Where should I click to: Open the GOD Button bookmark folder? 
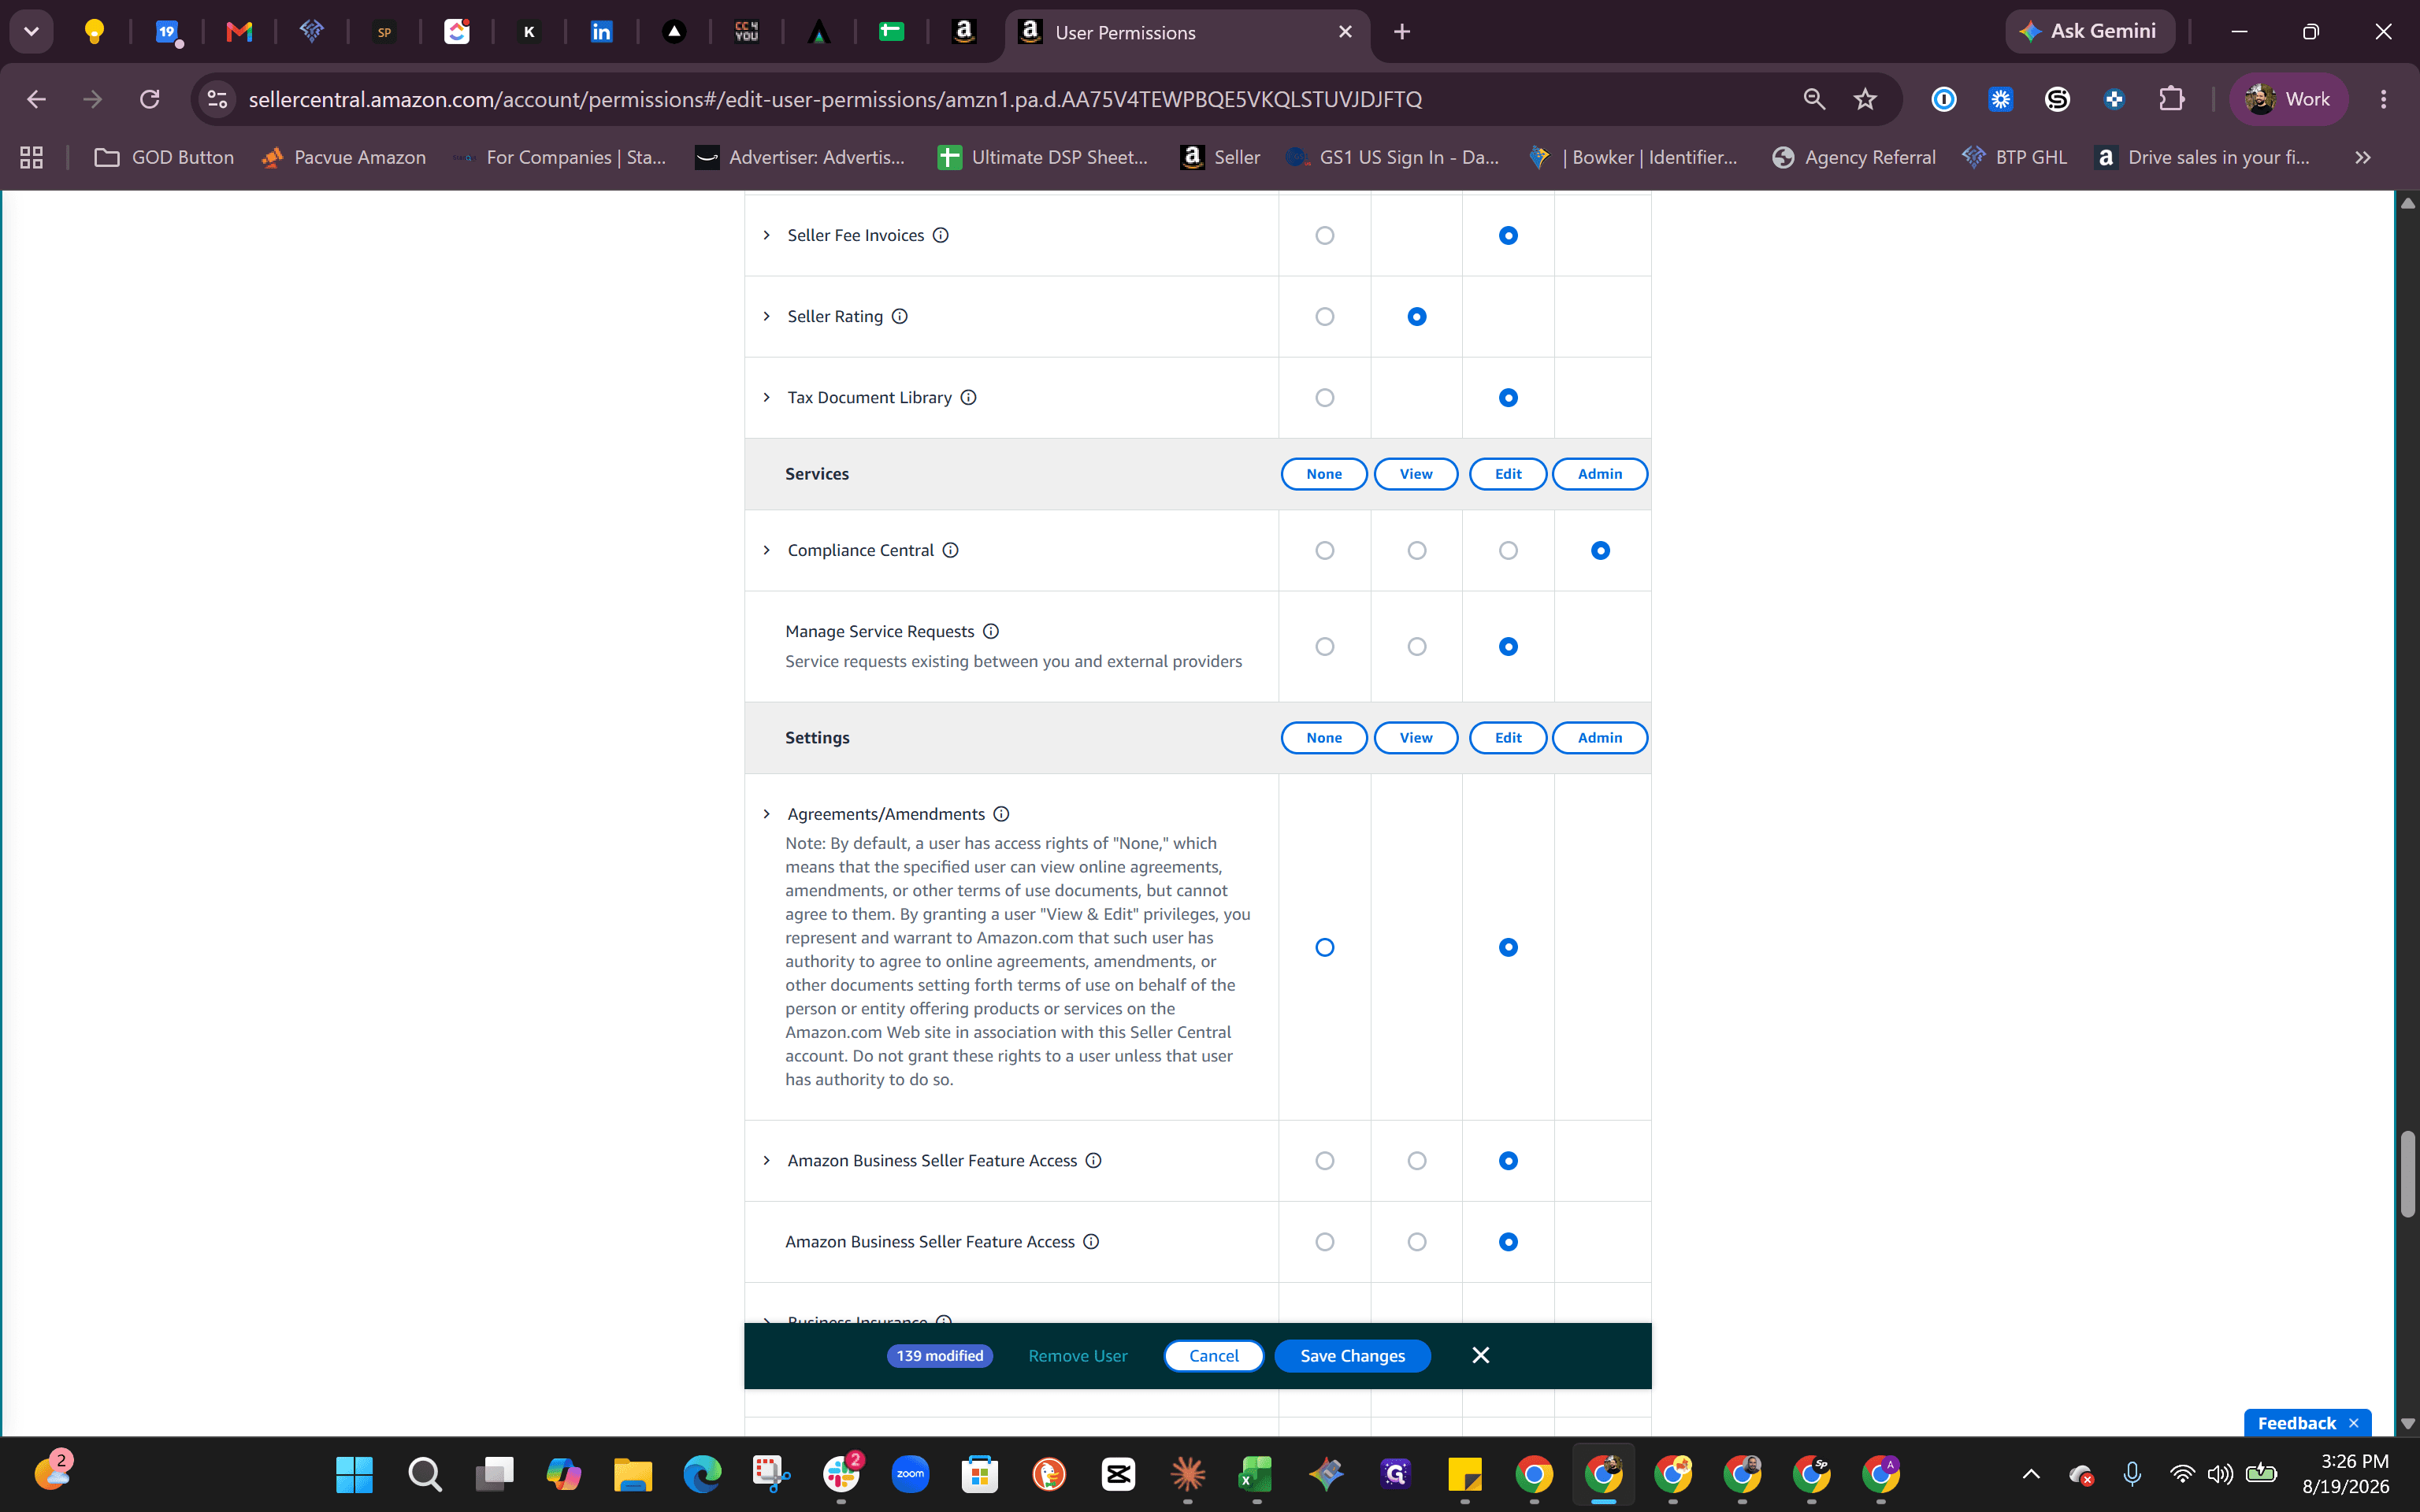pos(164,157)
